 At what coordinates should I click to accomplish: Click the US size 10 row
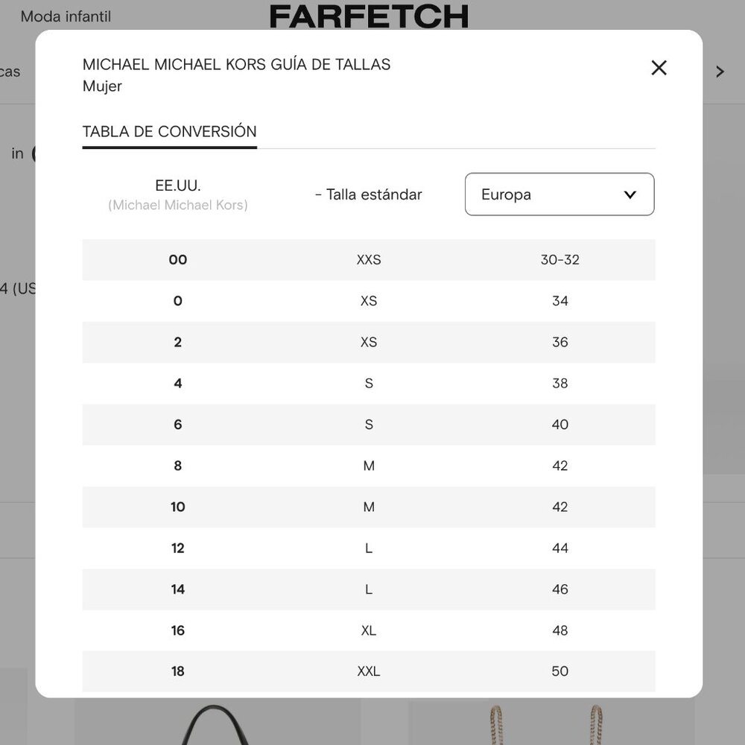coord(369,507)
